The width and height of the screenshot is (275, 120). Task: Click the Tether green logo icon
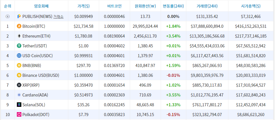tap(19, 46)
